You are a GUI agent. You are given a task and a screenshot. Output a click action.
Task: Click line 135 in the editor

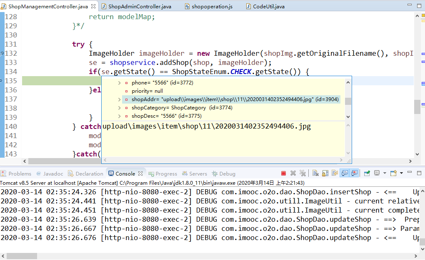pyautogui.click(x=62, y=81)
